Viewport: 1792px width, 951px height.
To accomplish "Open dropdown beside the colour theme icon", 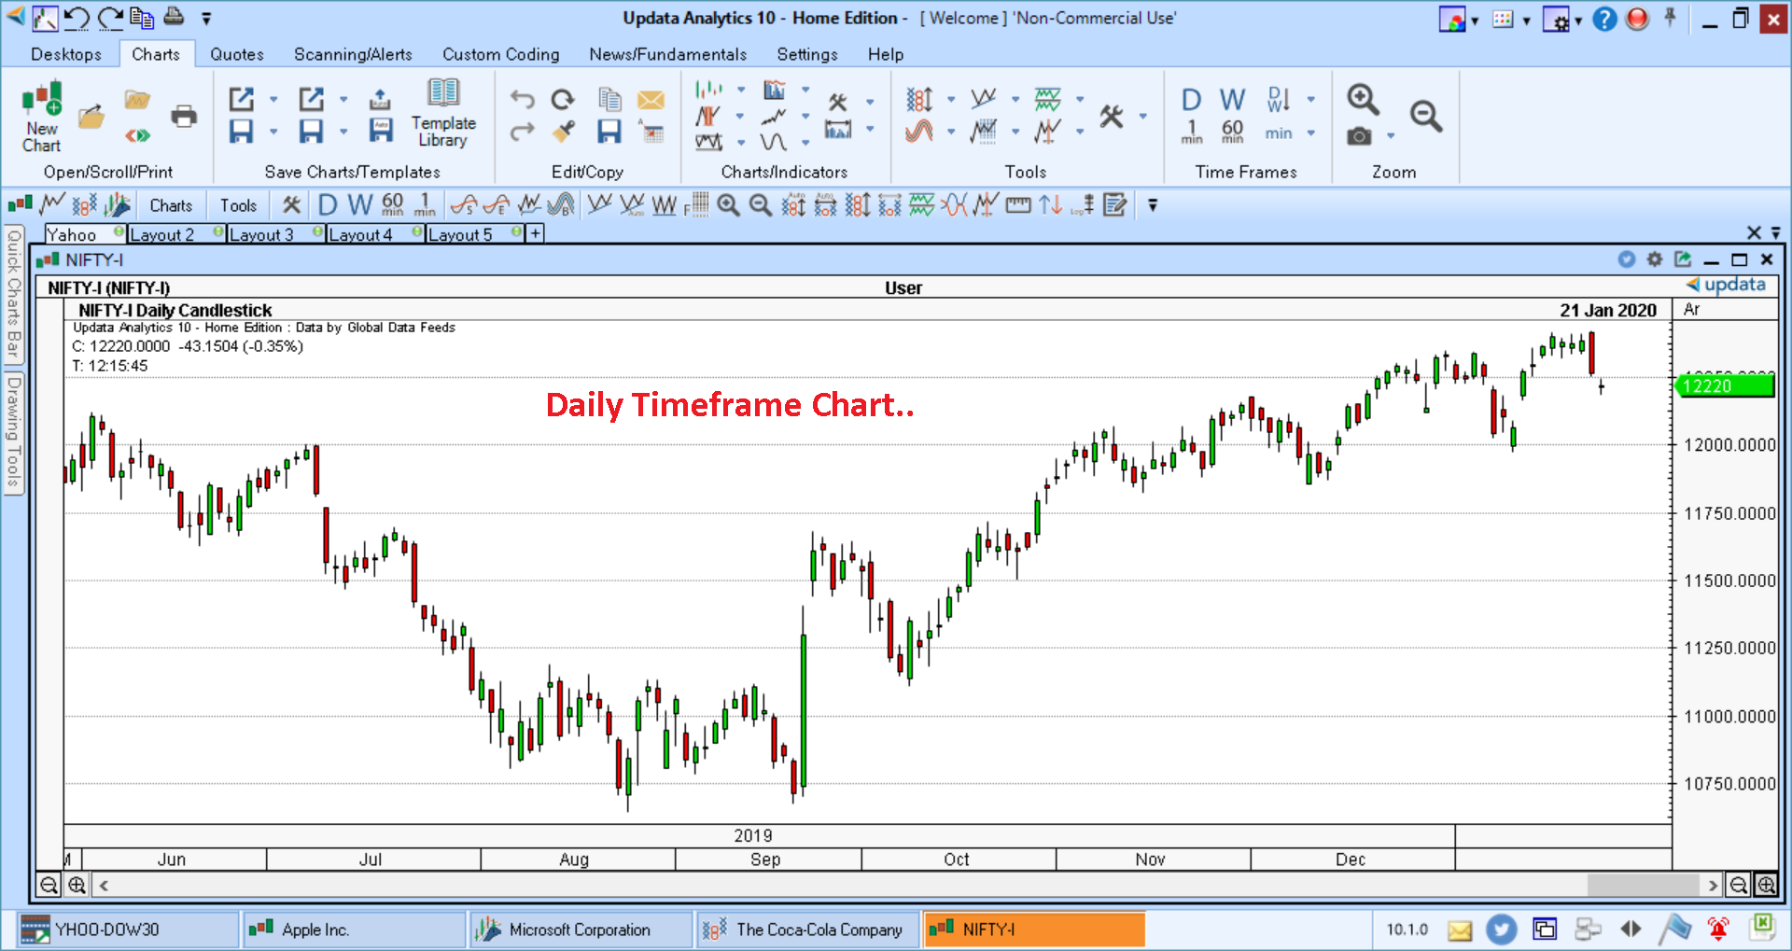I will coord(1475,20).
